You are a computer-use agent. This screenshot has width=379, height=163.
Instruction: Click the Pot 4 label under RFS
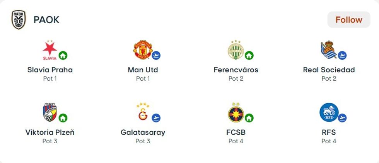tap(329, 141)
